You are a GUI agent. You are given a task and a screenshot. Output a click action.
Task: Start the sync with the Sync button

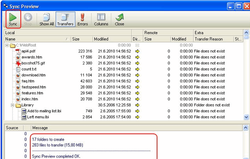point(13,19)
